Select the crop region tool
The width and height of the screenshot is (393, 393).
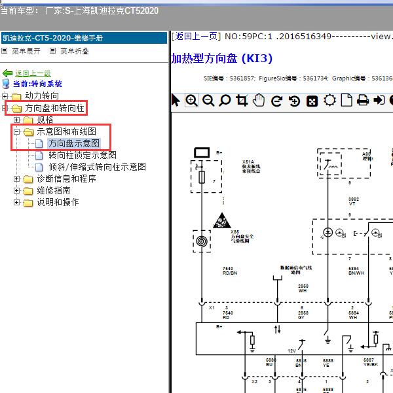click(x=242, y=101)
